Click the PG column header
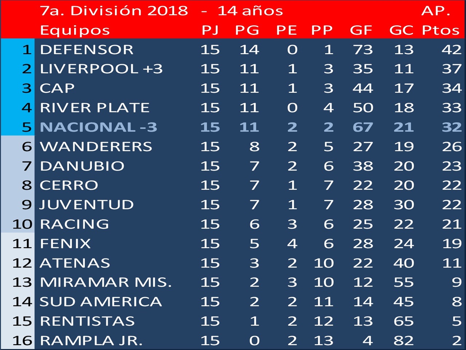Image resolution: width=466 pixels, height=350 pixels. tap(247, 30)
